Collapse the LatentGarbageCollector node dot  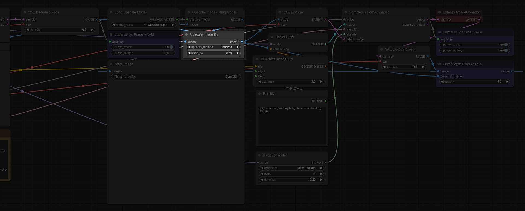click(439, 12)
